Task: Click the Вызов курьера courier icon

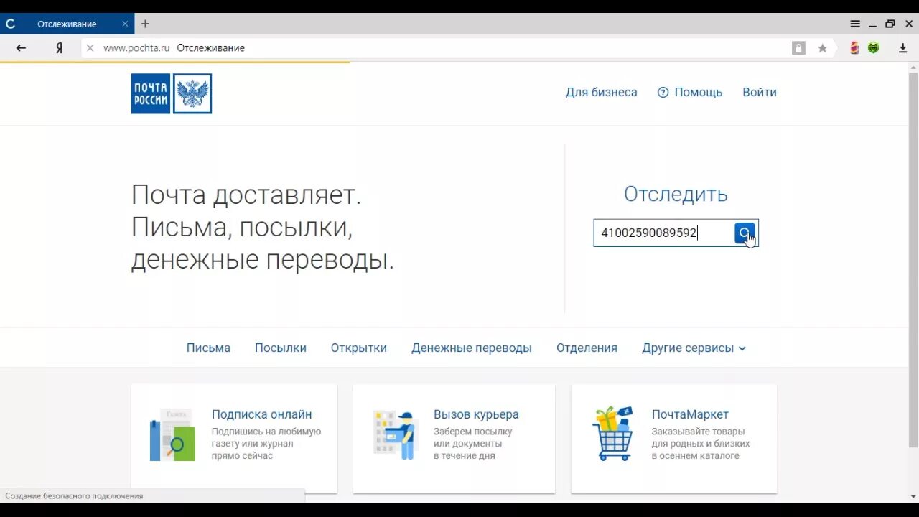Action: pos(395,435)
